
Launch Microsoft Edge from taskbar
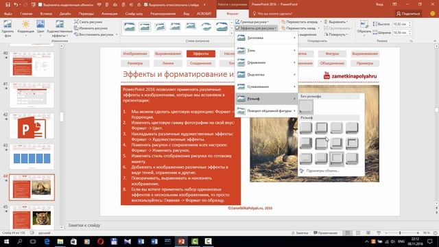(47, 242)
